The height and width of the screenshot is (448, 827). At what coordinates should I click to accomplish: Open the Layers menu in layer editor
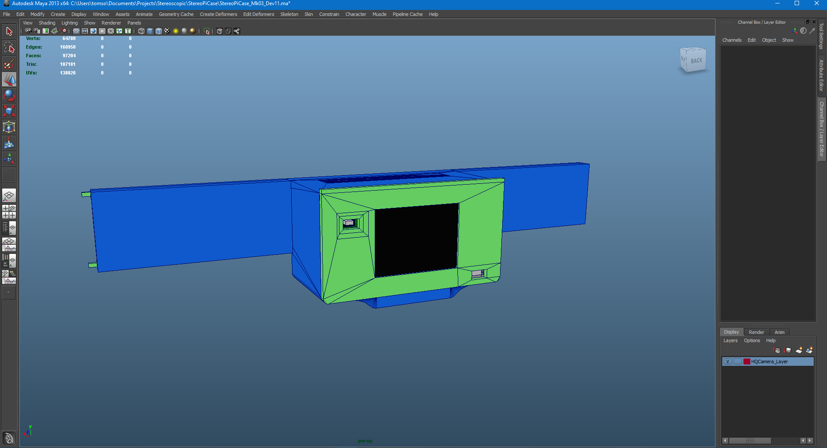[731, 340]
